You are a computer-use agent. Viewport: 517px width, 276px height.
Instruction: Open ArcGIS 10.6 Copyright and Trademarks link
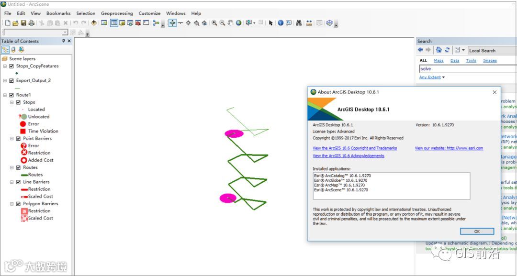tap(355, 148)
